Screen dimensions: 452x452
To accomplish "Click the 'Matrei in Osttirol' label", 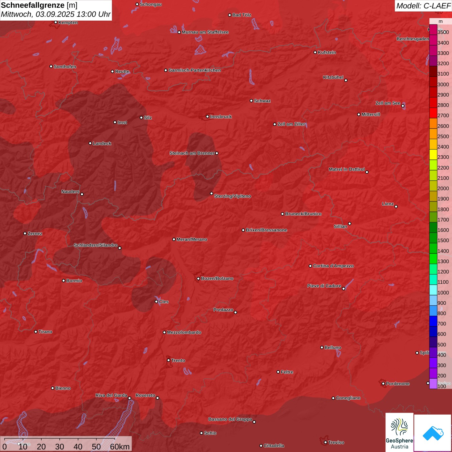I will [x=347, y=169].
